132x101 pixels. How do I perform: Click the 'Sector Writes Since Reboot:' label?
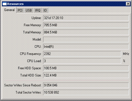pyautogui.click(x=23, y=85)
